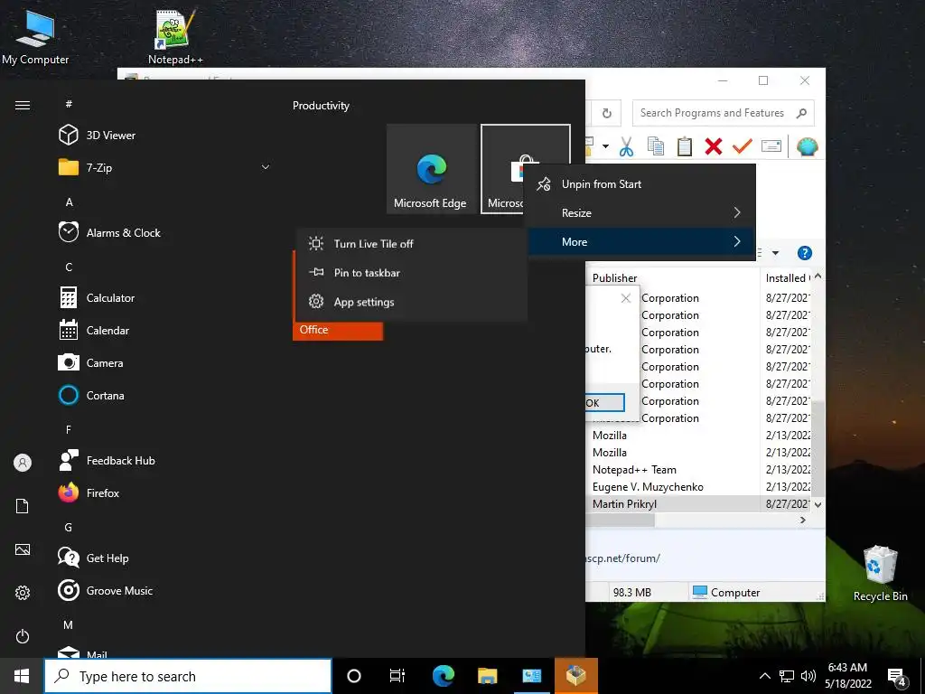This screenshot has height=694, width=925.
Task: Focus the Type here to search box
Action: coord(188,676)
